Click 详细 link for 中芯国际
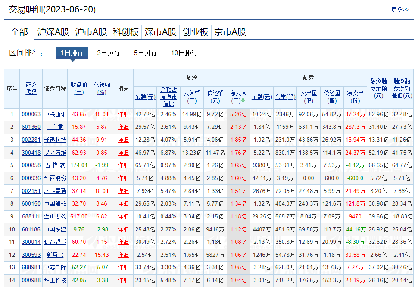418x287 pixels. point(123,268)
